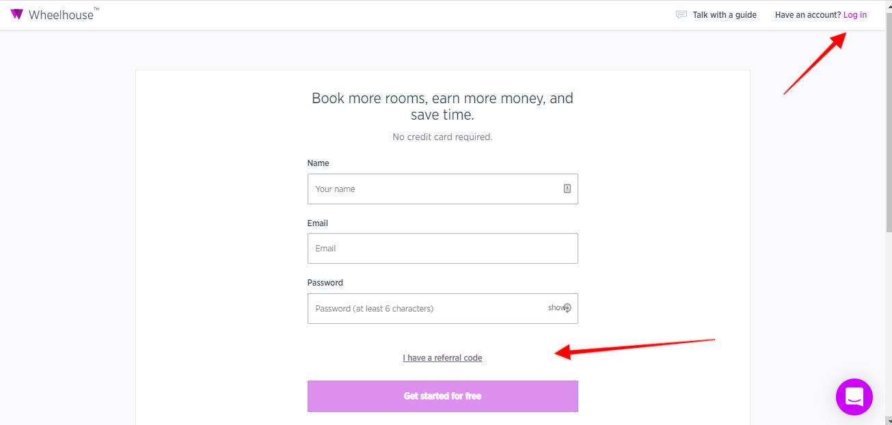
Task: Click into the Email input field
Action: 442,249
